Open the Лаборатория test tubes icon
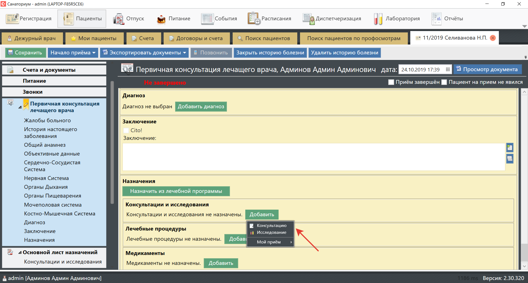Screen dimensions: 528x283 coord(378,19)
